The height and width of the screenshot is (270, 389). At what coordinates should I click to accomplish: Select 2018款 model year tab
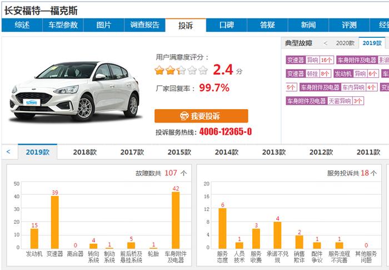click(x=85, y=152)
